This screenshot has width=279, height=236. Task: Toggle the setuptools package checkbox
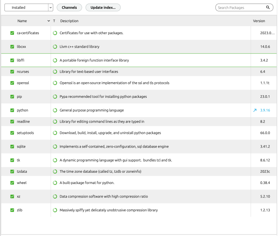[x=12, y=133]
